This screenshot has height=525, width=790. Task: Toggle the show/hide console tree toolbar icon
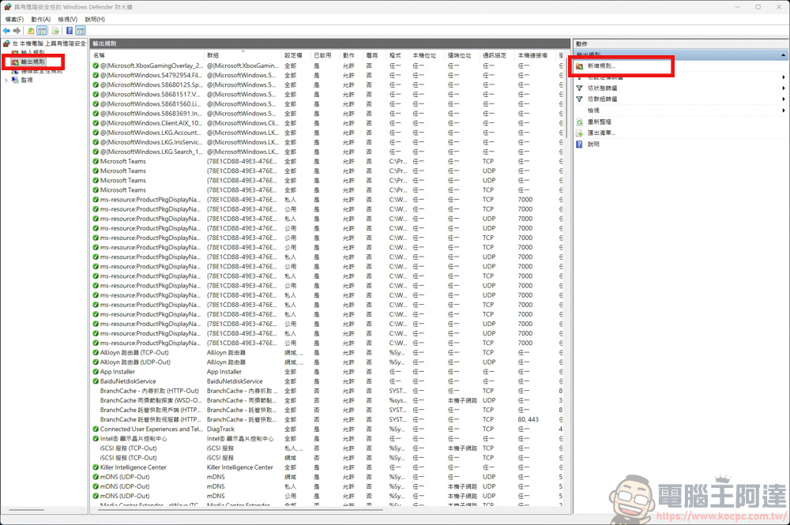point(42,30)
